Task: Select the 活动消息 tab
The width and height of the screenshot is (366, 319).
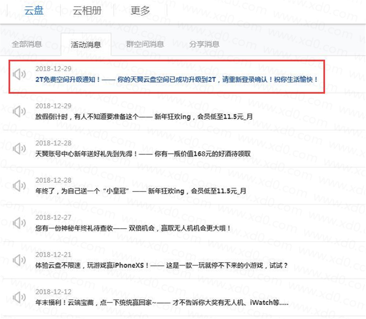Action: pos(86,44)
